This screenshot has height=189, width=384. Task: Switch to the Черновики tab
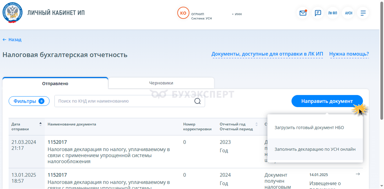161,83
